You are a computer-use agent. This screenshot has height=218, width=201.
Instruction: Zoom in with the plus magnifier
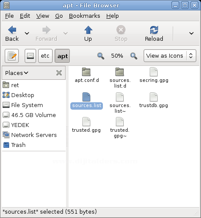pyautogui.click(x=134, y=56)
